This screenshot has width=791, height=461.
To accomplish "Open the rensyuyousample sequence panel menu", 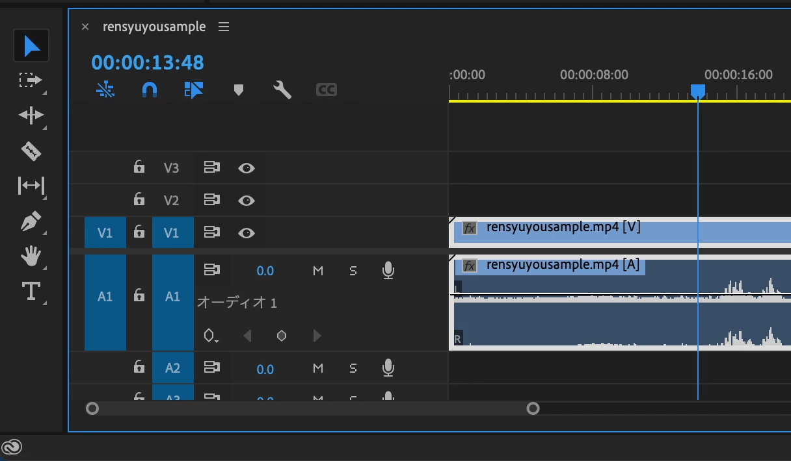I will [224, 27].
